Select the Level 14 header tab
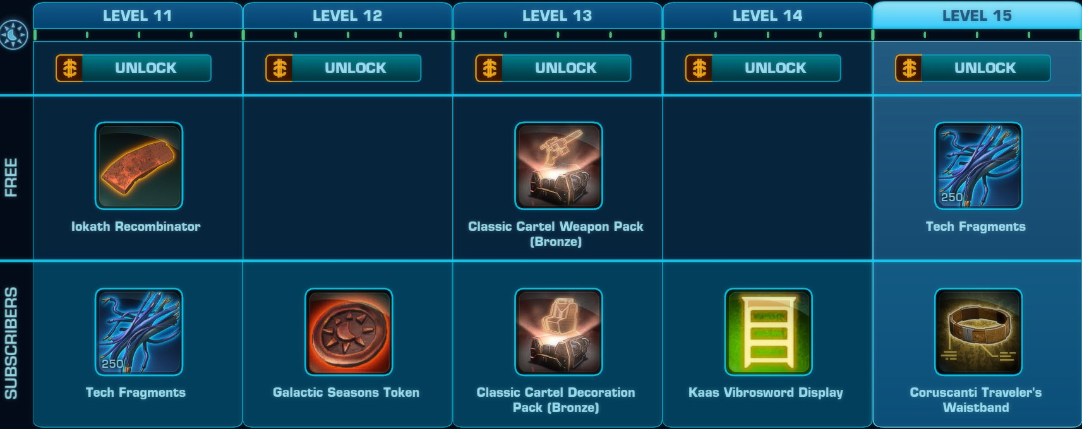Image resolution: width=1082 pixels, height=429 pixels. coord(767,15)
